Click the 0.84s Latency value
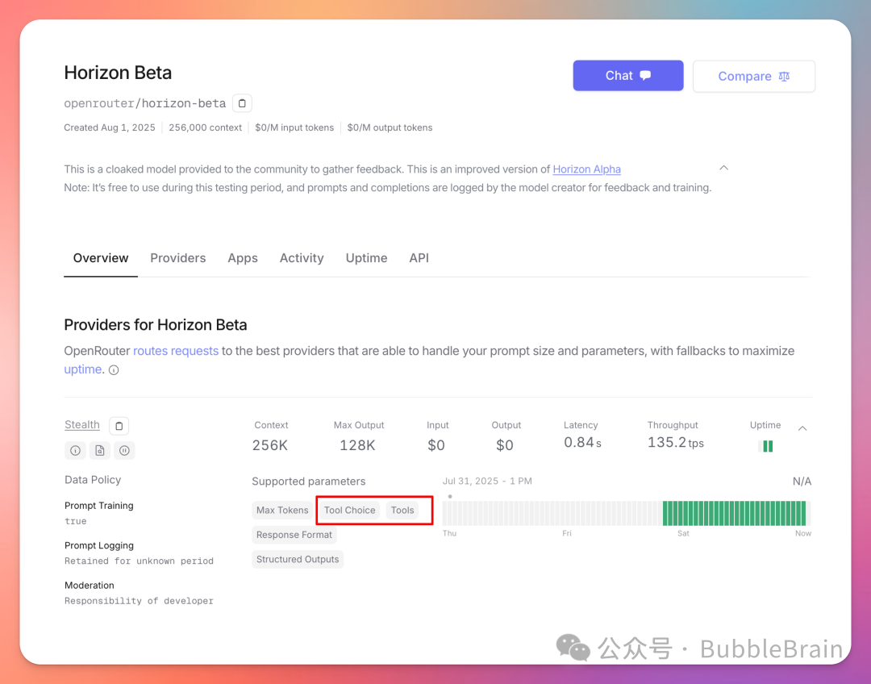The height and width of the screenshot is (684, 871). click(x=582, y=443)
